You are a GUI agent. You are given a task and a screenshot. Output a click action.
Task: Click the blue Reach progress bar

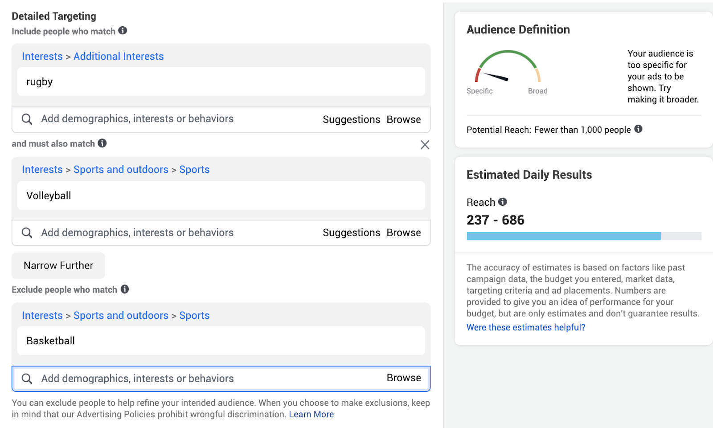pyautogui.click(x=564, y=236)
